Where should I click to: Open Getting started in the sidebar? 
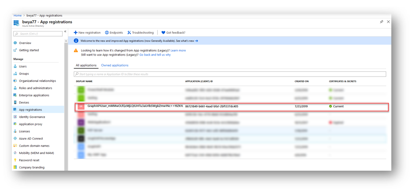(29, 50)
